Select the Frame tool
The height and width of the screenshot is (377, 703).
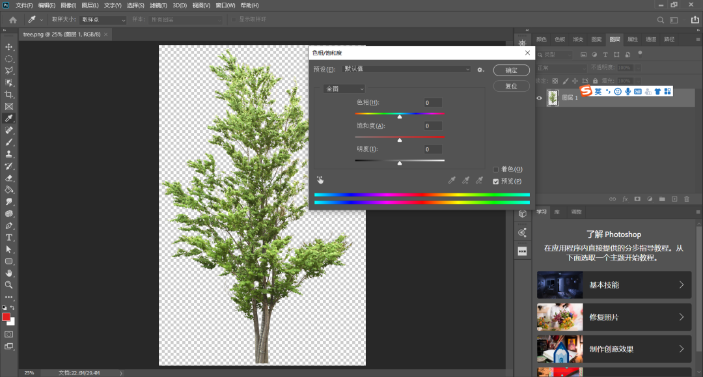click(8, 106)
